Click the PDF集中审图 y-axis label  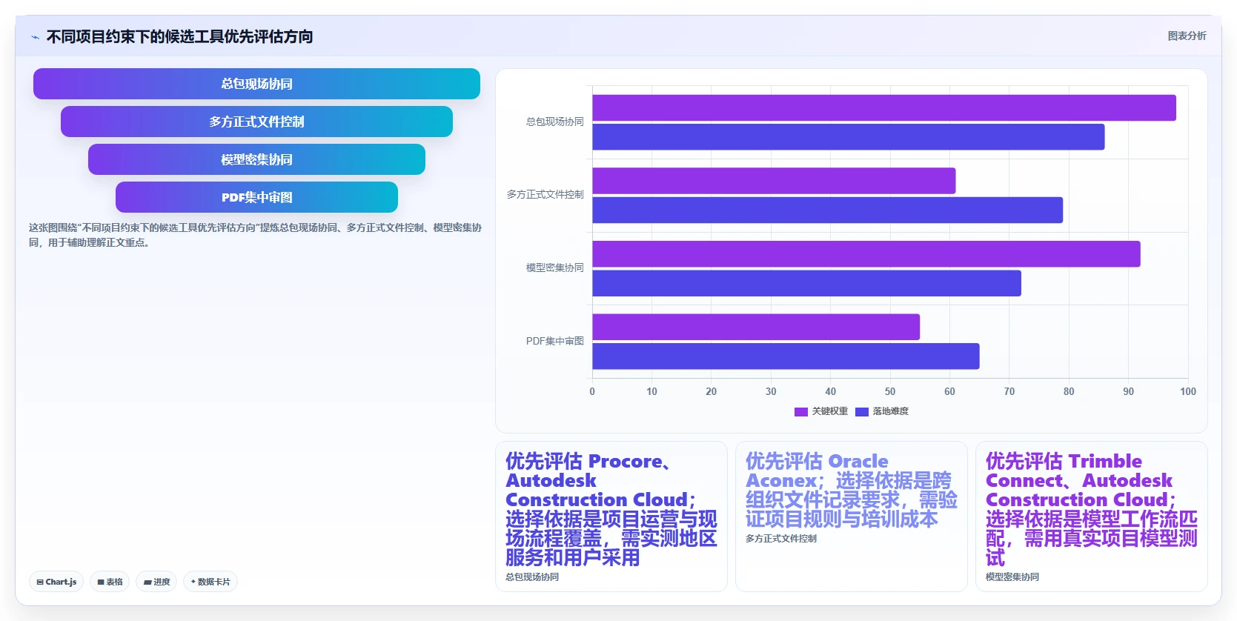click(555, 341)
